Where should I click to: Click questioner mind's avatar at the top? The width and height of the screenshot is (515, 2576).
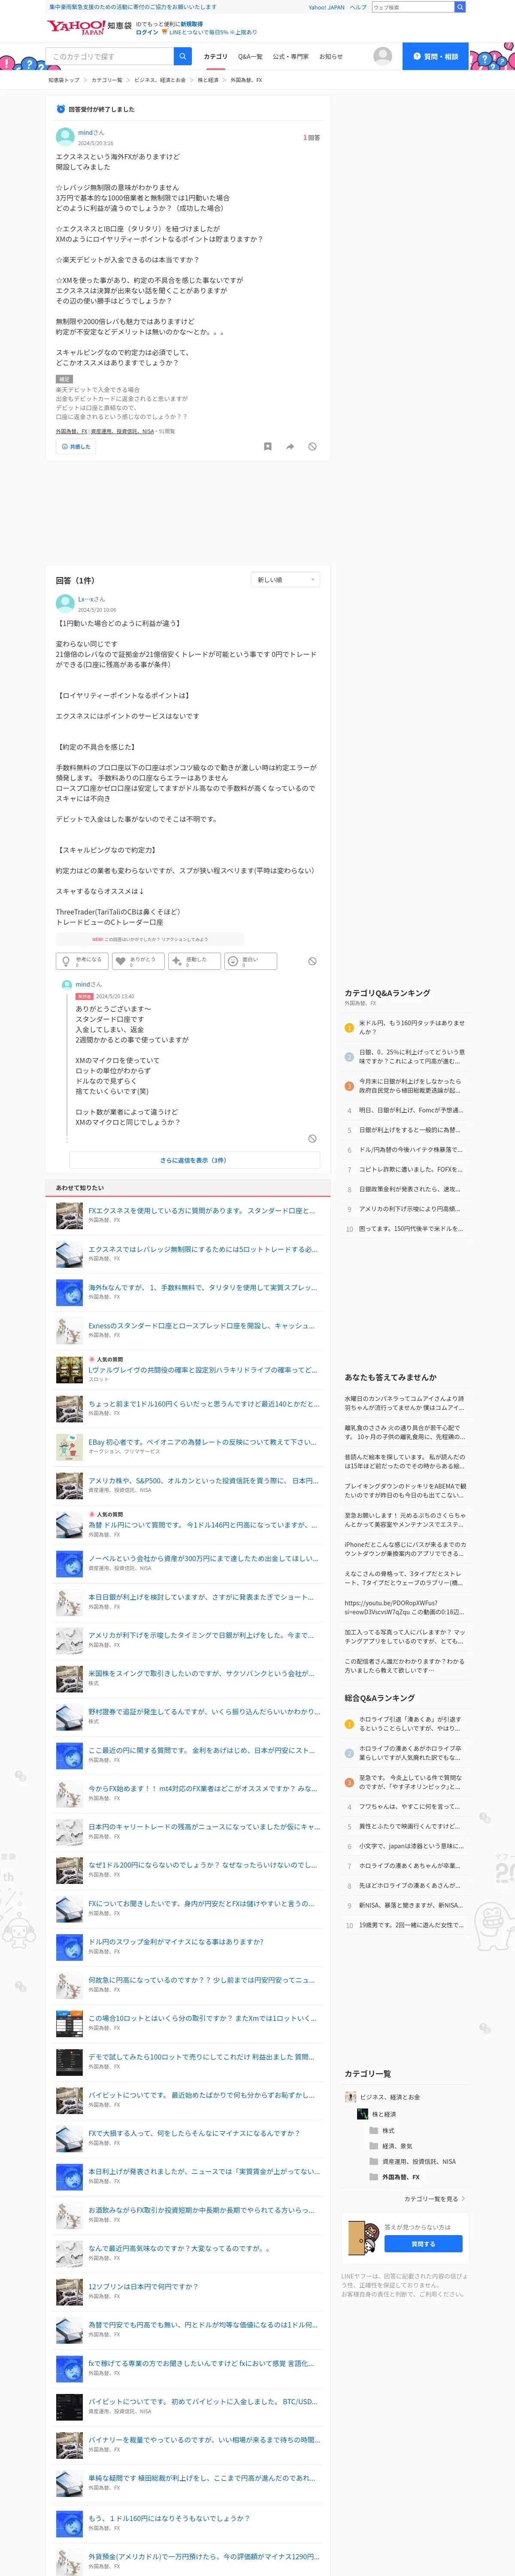[65, 137]
